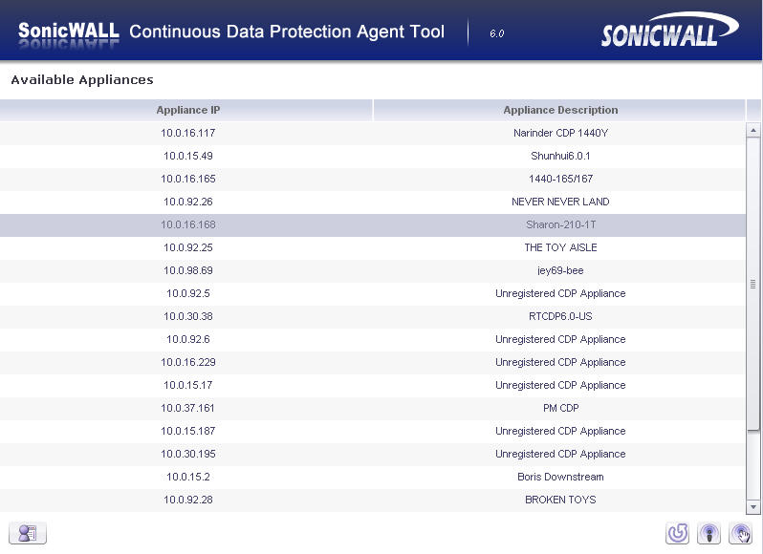This screenshot has width=763, height=554.
Task: Click the broadcast antenna discovery icon
Action: [x=709, y=533]
